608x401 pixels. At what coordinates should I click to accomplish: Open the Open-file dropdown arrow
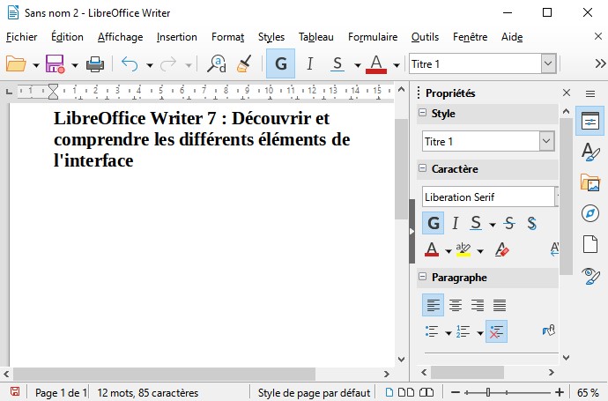35,65
